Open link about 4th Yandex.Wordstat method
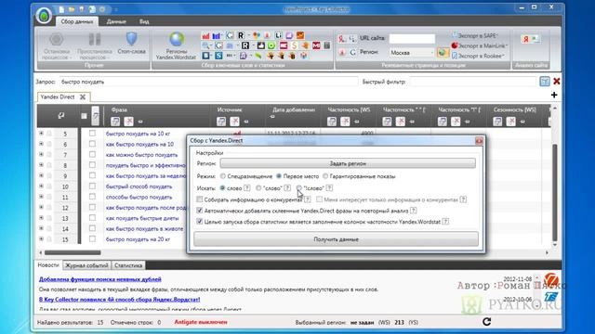This screenshot has width=595, height=334. coord(120,299)
